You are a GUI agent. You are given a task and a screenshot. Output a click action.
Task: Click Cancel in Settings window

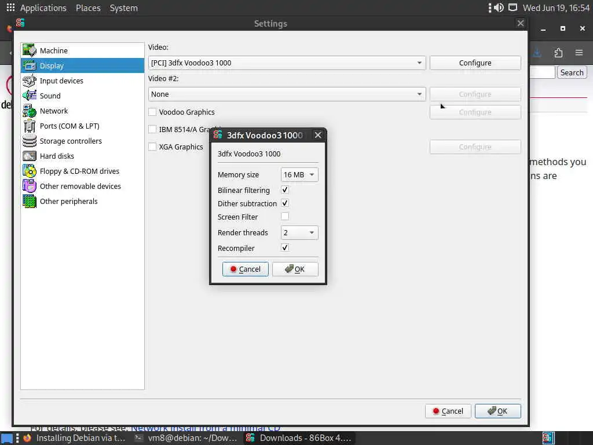click(448, 411)
